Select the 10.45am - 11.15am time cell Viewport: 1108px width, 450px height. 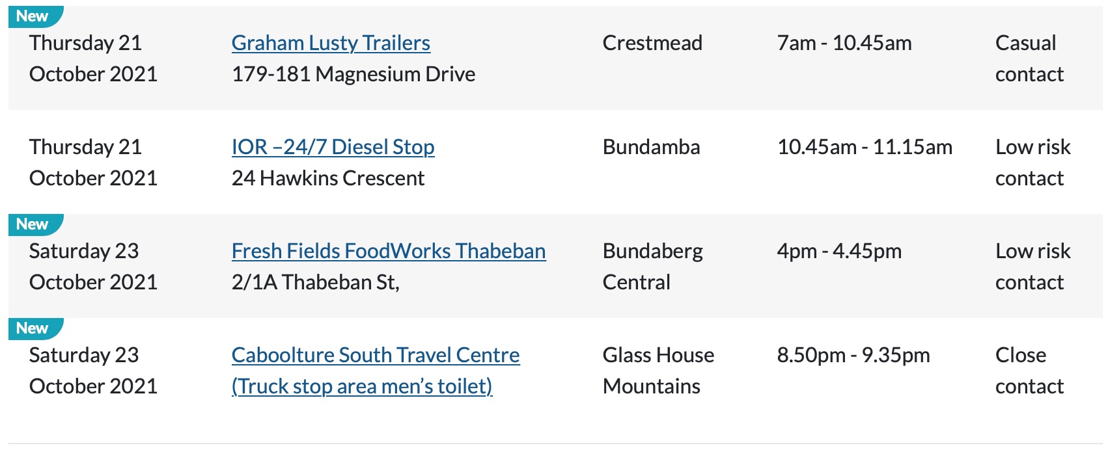865,147
